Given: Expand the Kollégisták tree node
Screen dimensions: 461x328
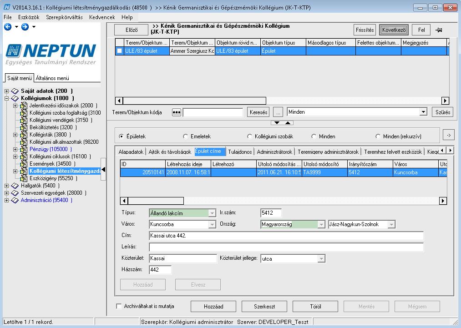Looking at the screenshot, I should click(x=15, y=135).
